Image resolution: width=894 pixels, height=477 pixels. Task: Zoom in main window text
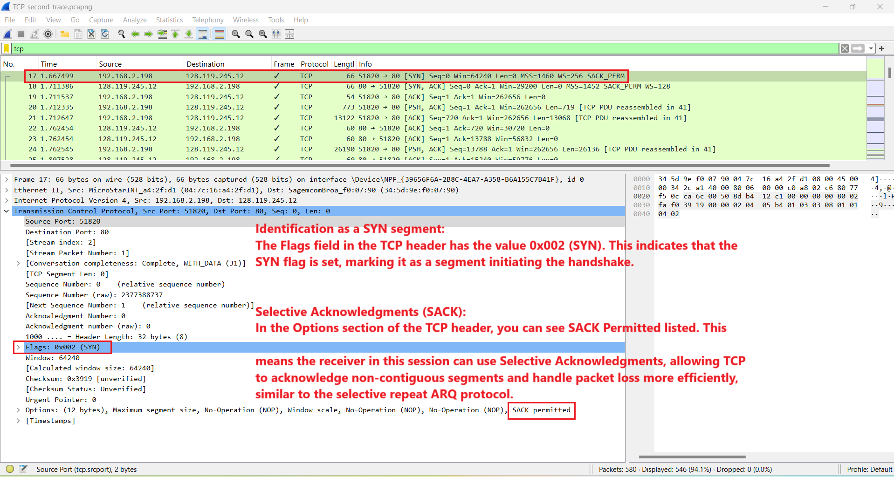click(x=236, y=34)
